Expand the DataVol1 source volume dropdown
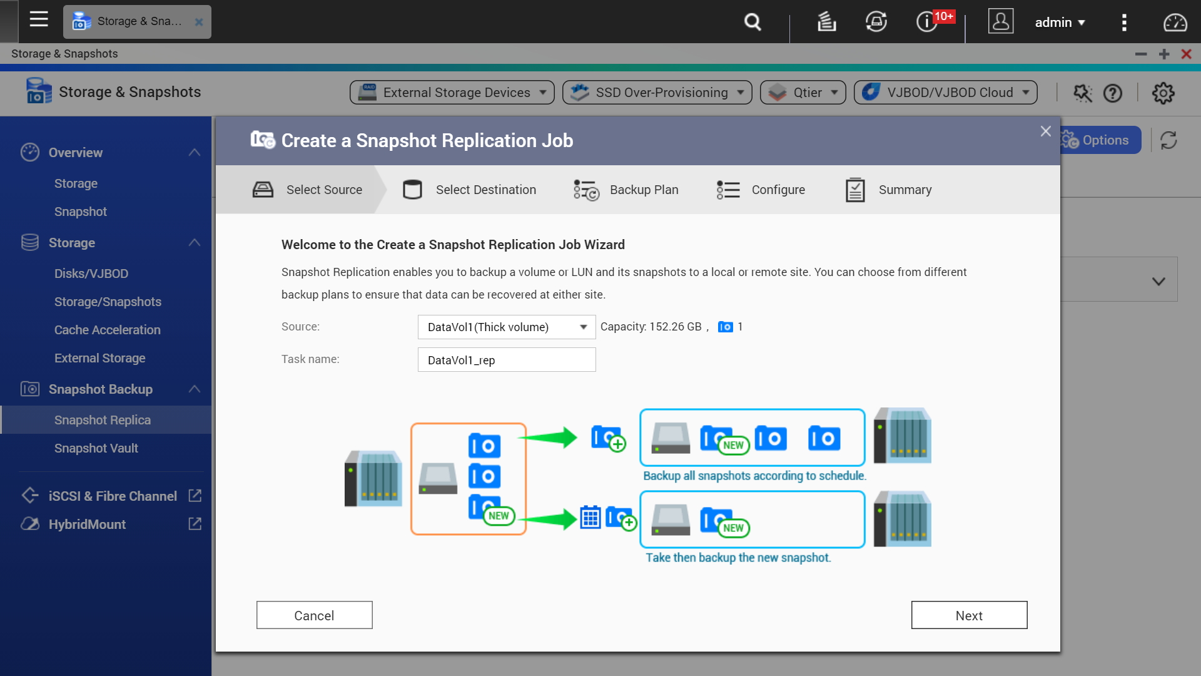 tap(584, 327)
